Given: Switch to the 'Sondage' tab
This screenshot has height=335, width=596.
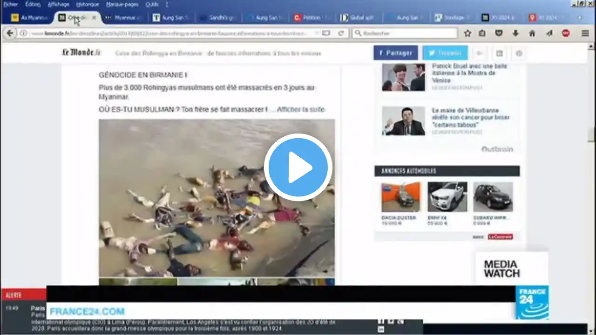Looking at the screenshot, I should pos(453,18).
